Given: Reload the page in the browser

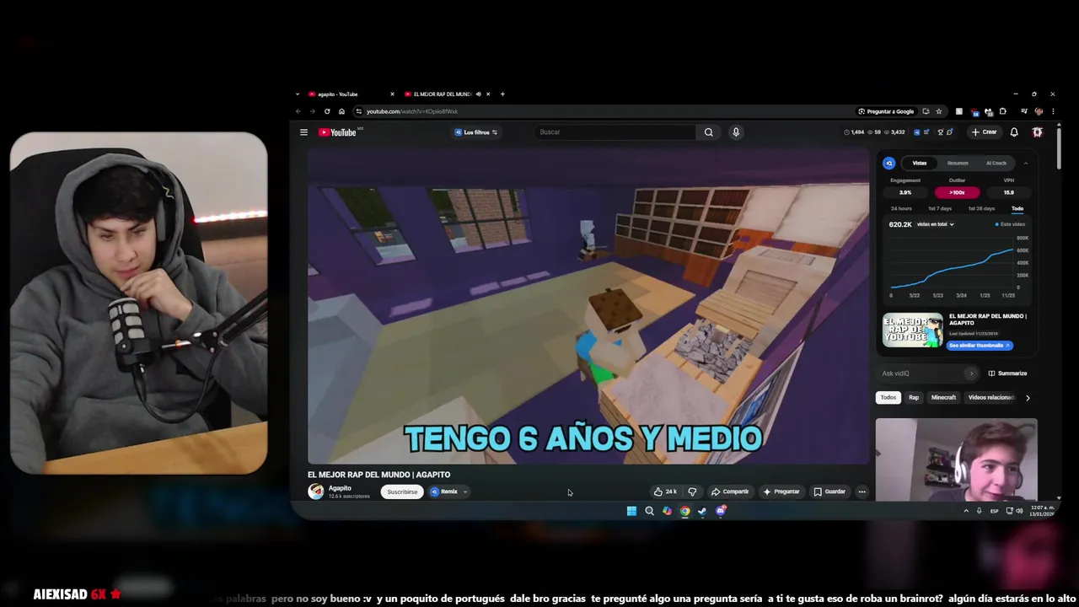Looking at the screenshot, I should (327, 111).
